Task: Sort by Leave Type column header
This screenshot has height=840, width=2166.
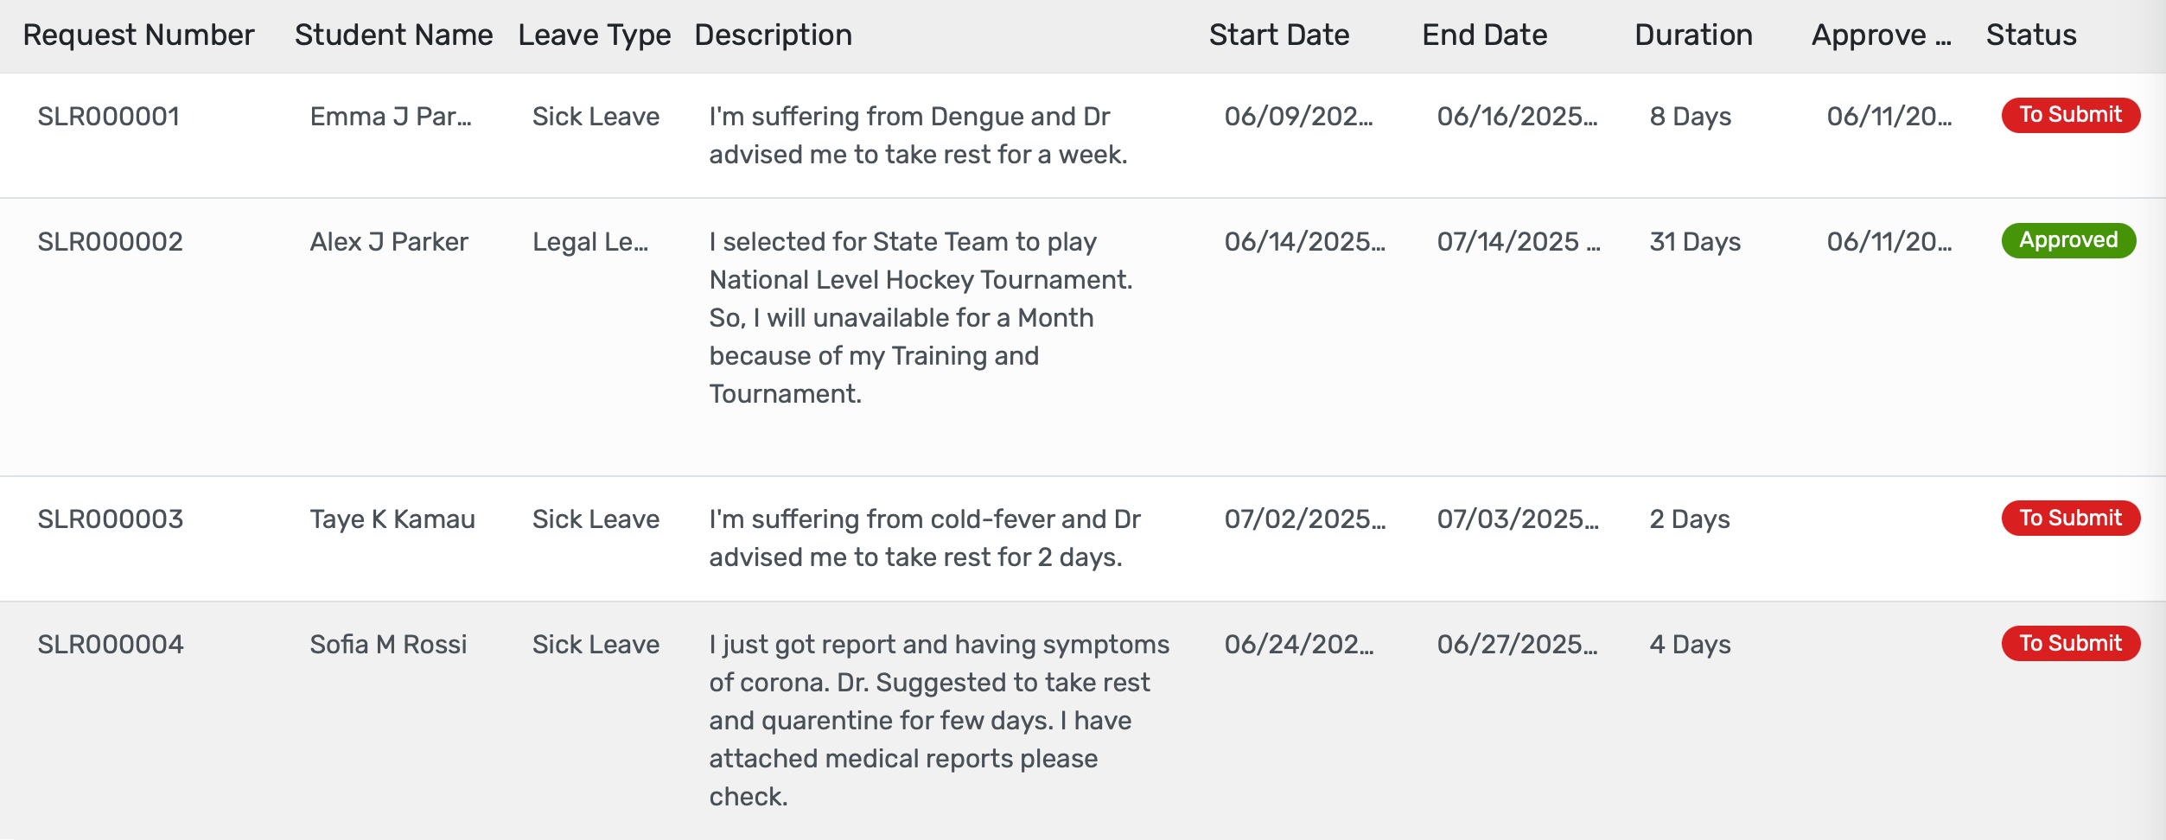Action: 595,35
